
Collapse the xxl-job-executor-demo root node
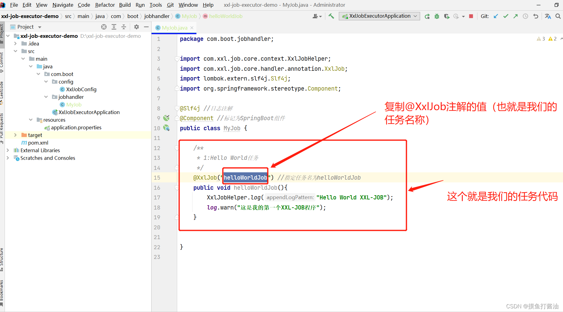point(8,36)
